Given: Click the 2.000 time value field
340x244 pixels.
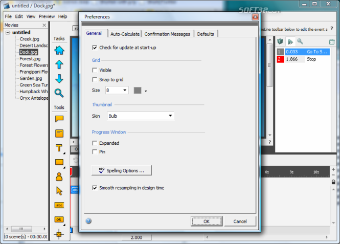Looking at the screenshot, I should coord(137,237).
